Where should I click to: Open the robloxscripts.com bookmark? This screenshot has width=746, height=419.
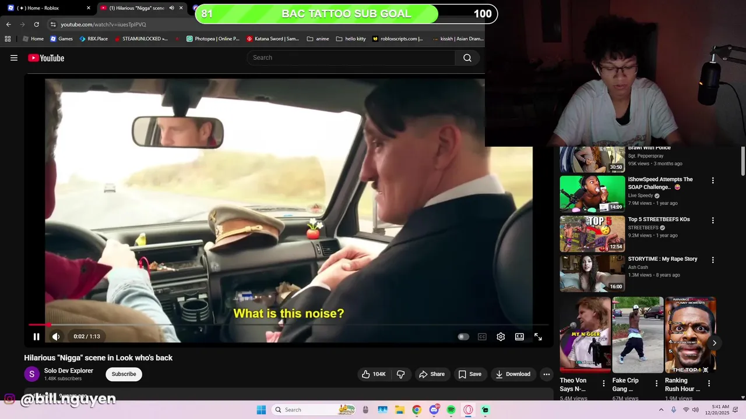397,39
